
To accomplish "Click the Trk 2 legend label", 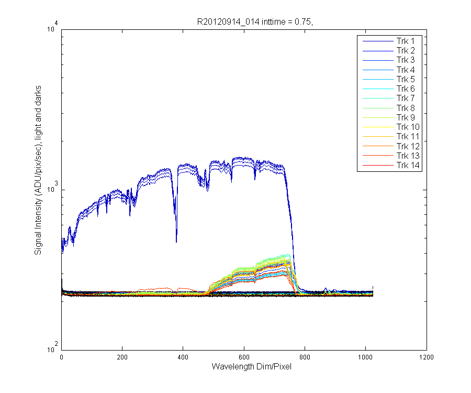I will tap(405, 50).
